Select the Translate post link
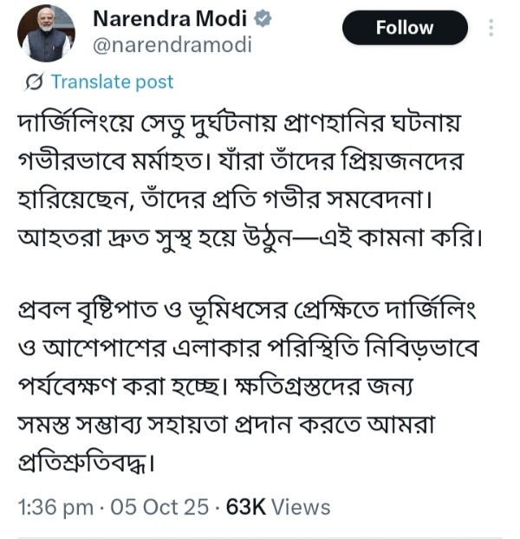The width and height of the screenshot is (520, 539). coord(112,82)
